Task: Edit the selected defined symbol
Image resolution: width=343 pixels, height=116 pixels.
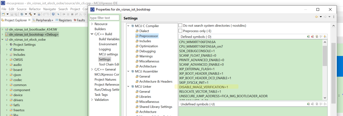Action: [316, 37]
